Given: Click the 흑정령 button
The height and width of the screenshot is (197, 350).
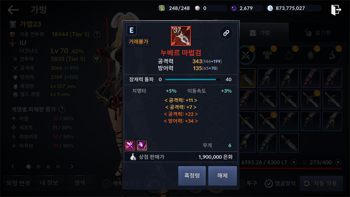Looking at the screenshot, I should pos(192,176).
